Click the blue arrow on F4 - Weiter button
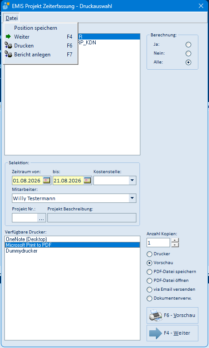 pyautogui.click(x=155, y=333)
